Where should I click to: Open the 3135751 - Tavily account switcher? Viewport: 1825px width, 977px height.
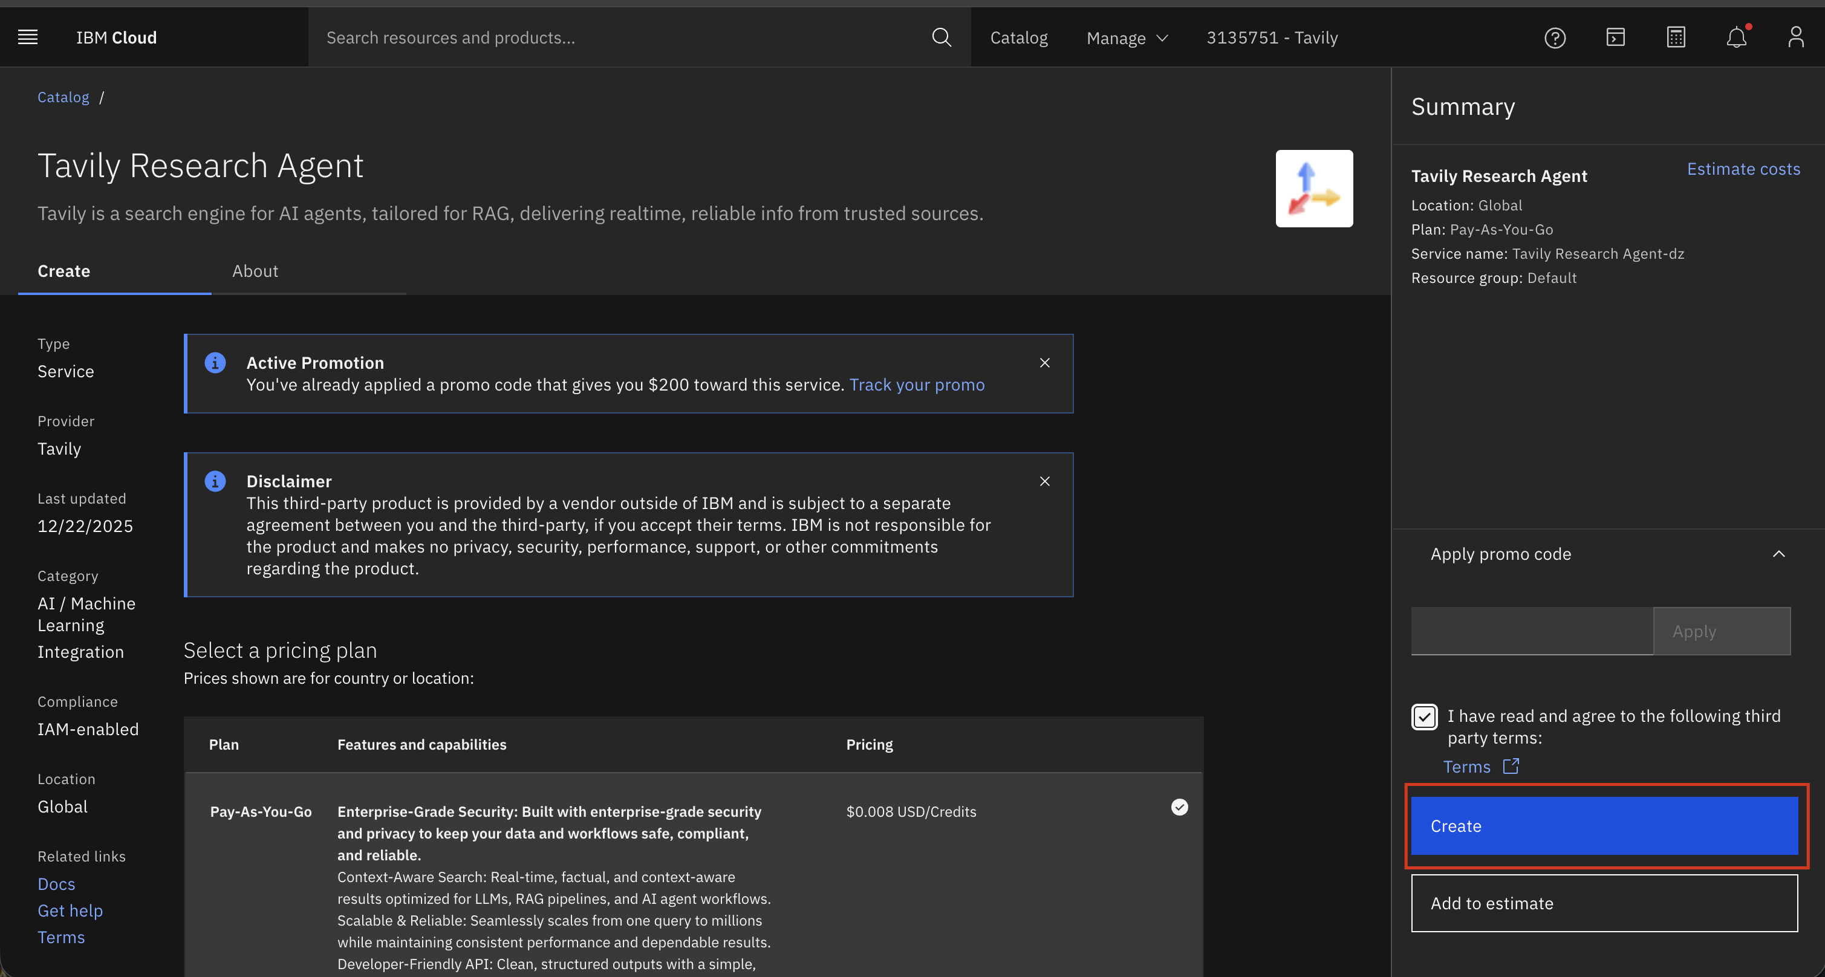click(1272, 37)
